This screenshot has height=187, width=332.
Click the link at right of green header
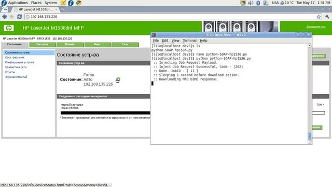coord(316,26)
